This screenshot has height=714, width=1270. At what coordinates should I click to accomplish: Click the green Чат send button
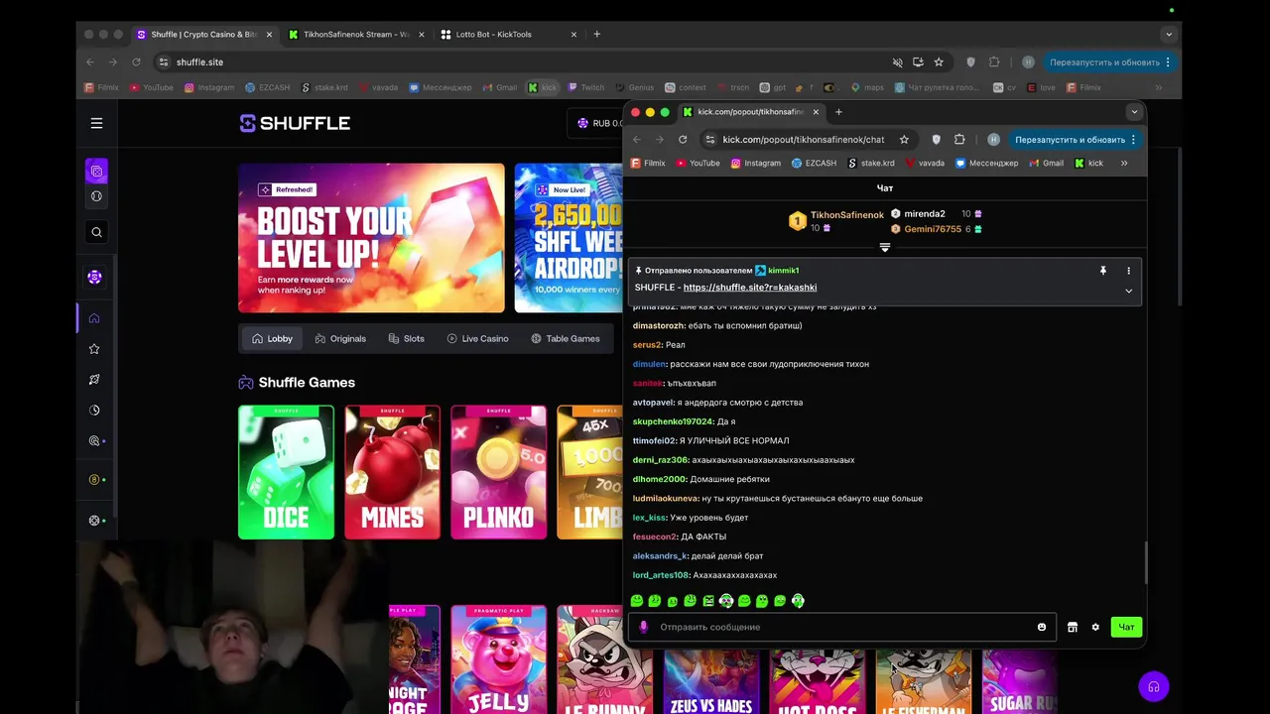[x=1126, y=627]
